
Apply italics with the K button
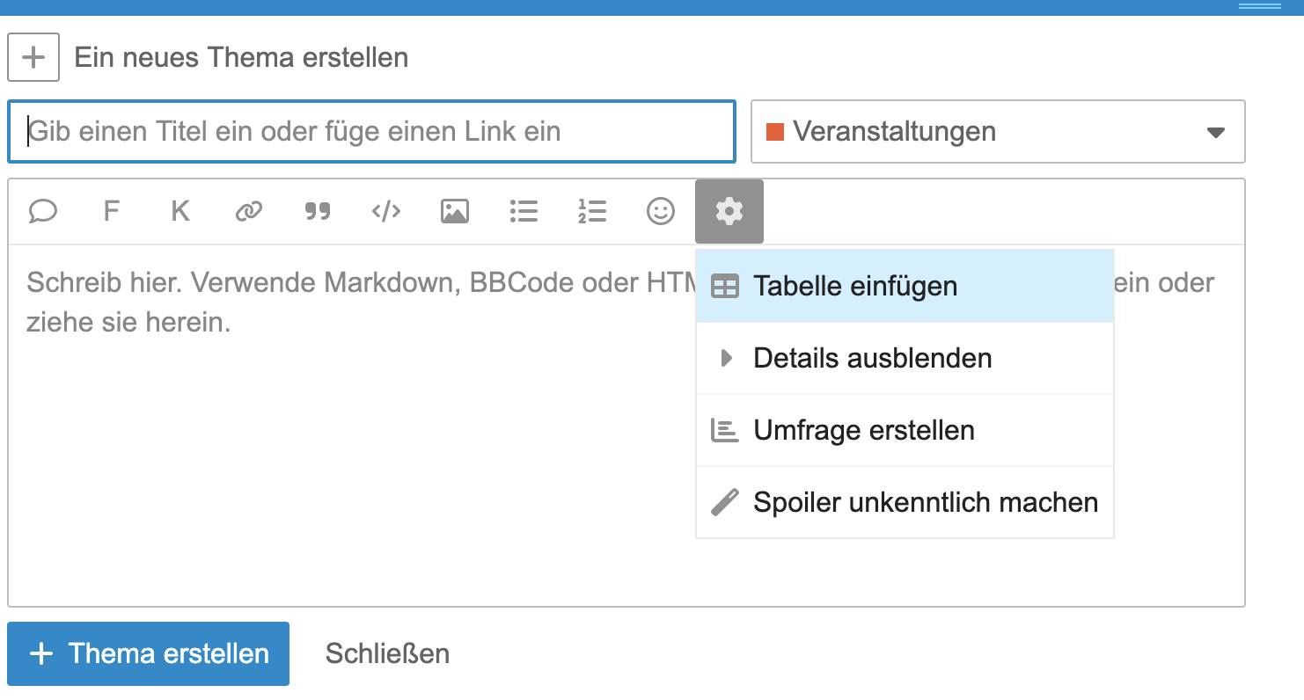pyautogui.click(x=180, y=212)
